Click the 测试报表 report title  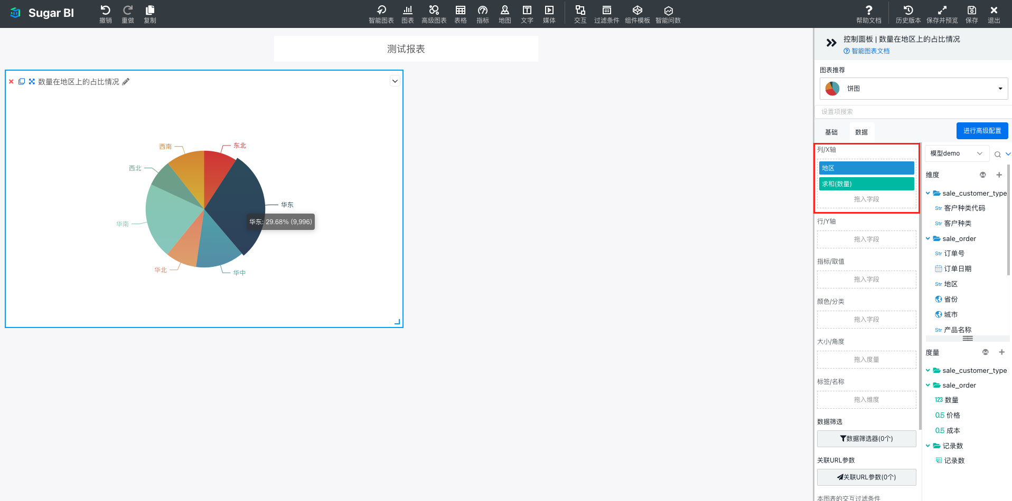point(406,49)
